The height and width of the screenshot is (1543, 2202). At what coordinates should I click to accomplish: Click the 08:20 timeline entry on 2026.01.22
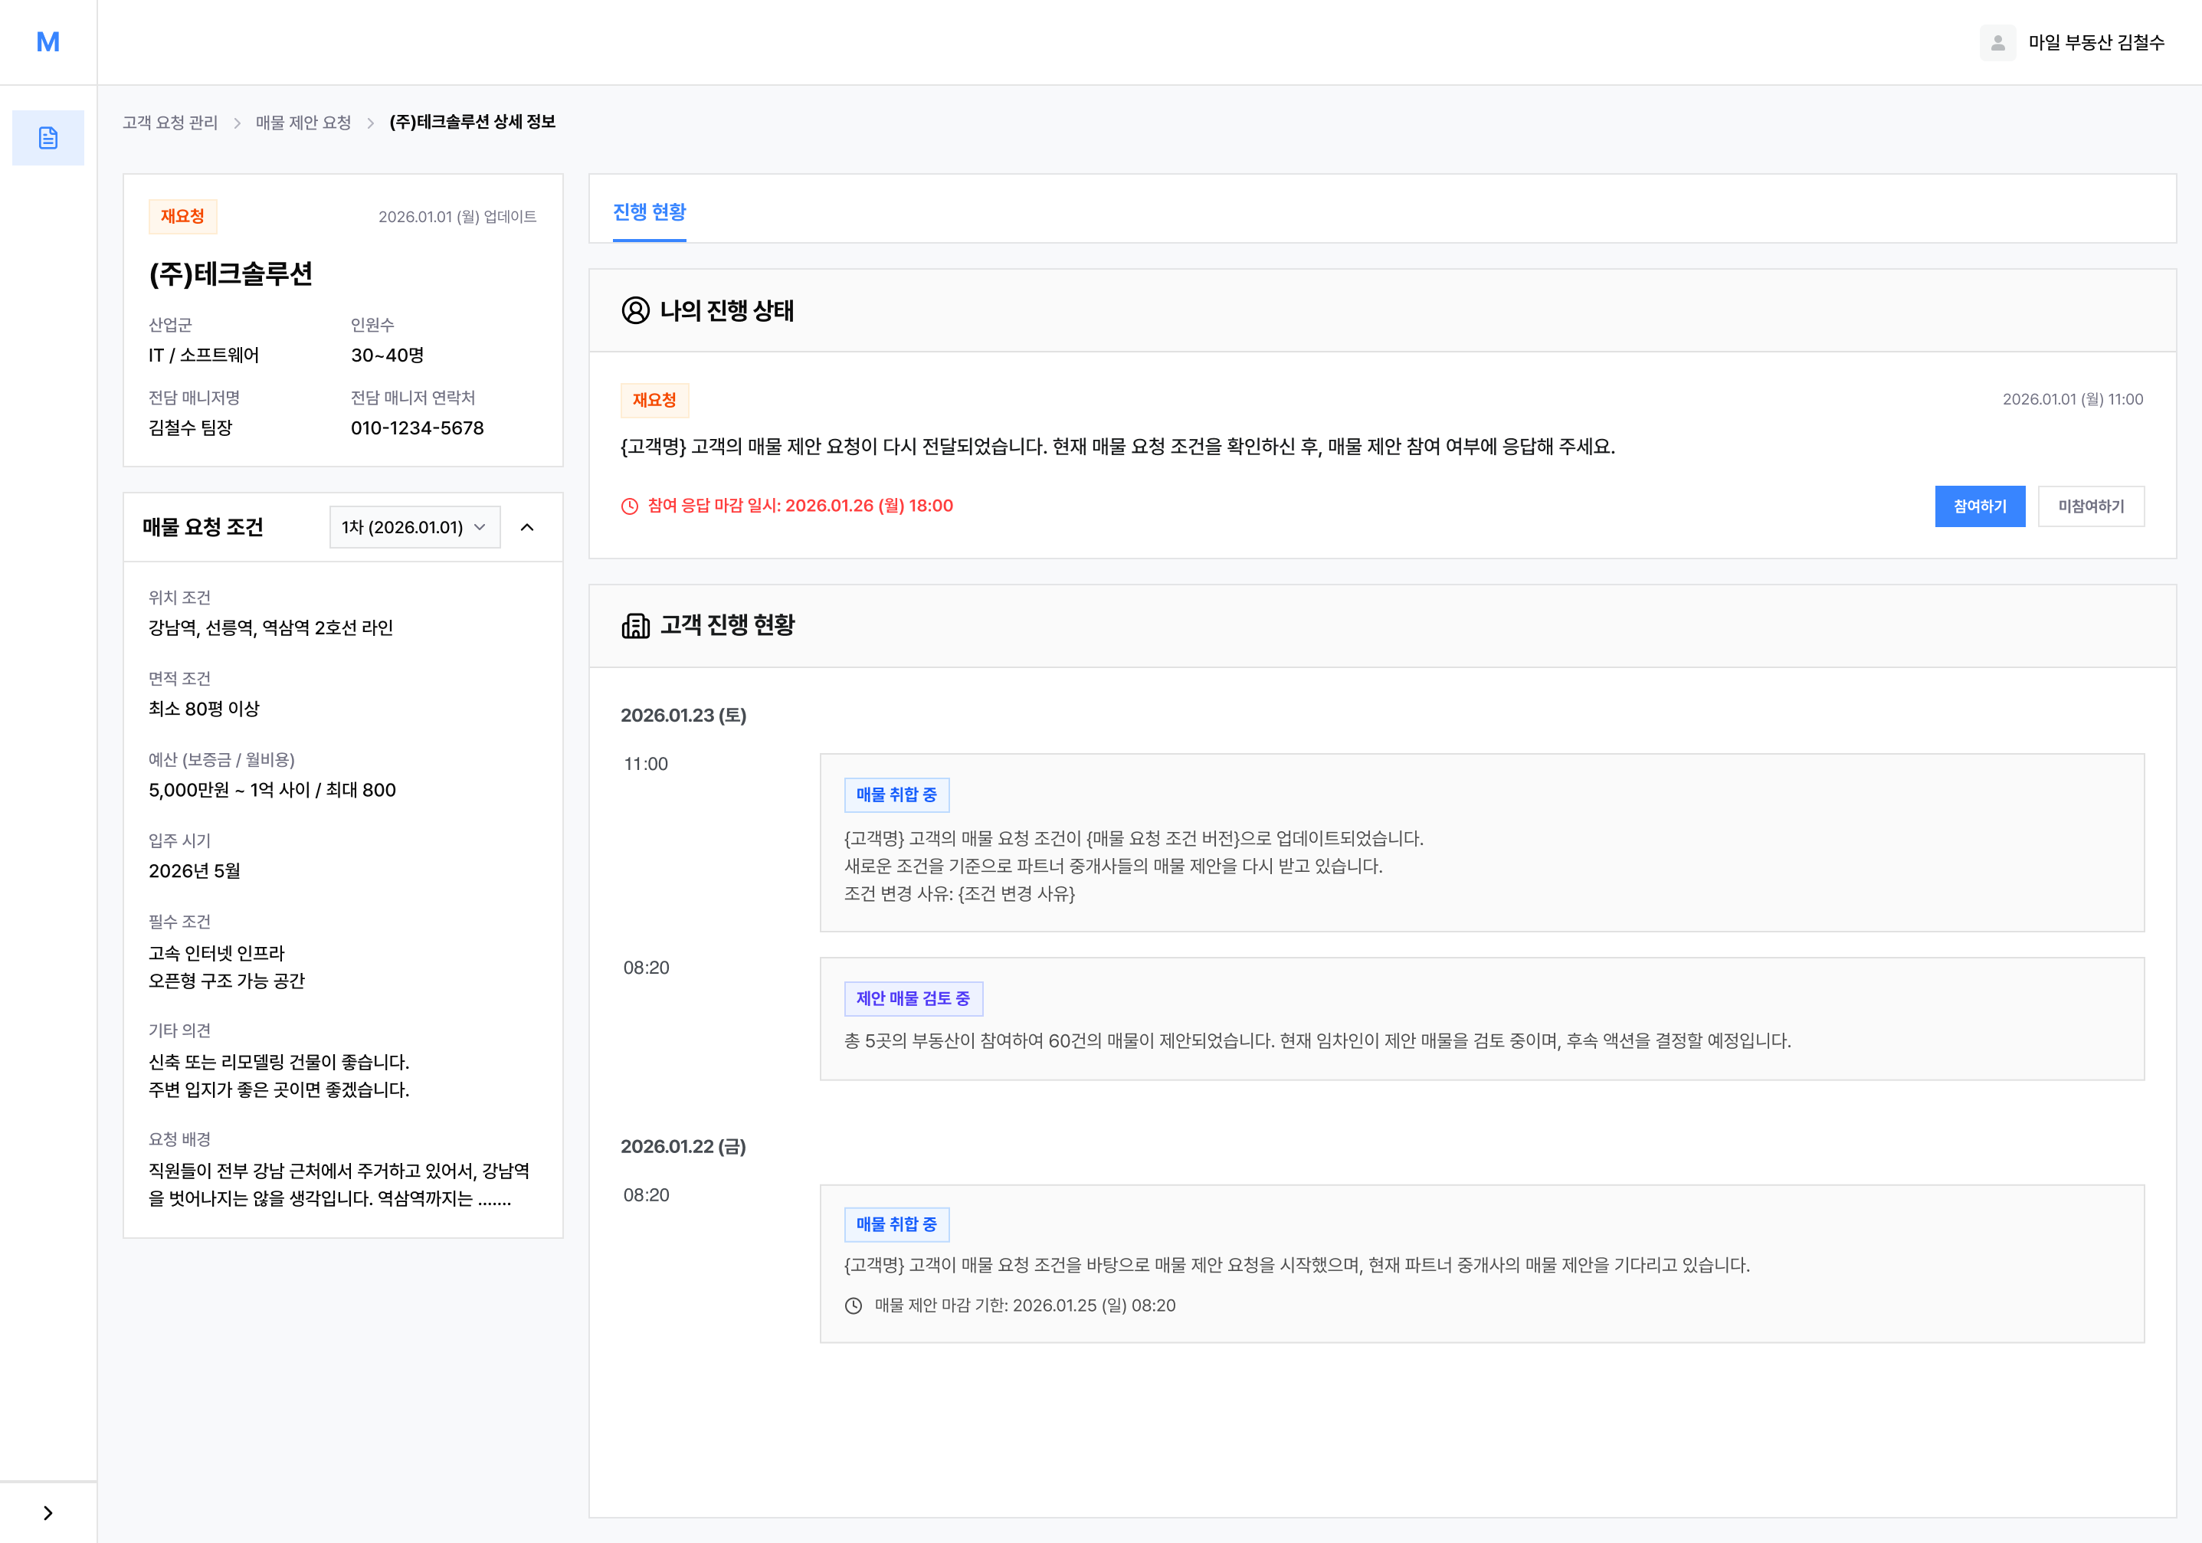click(x=647, y=1195)
